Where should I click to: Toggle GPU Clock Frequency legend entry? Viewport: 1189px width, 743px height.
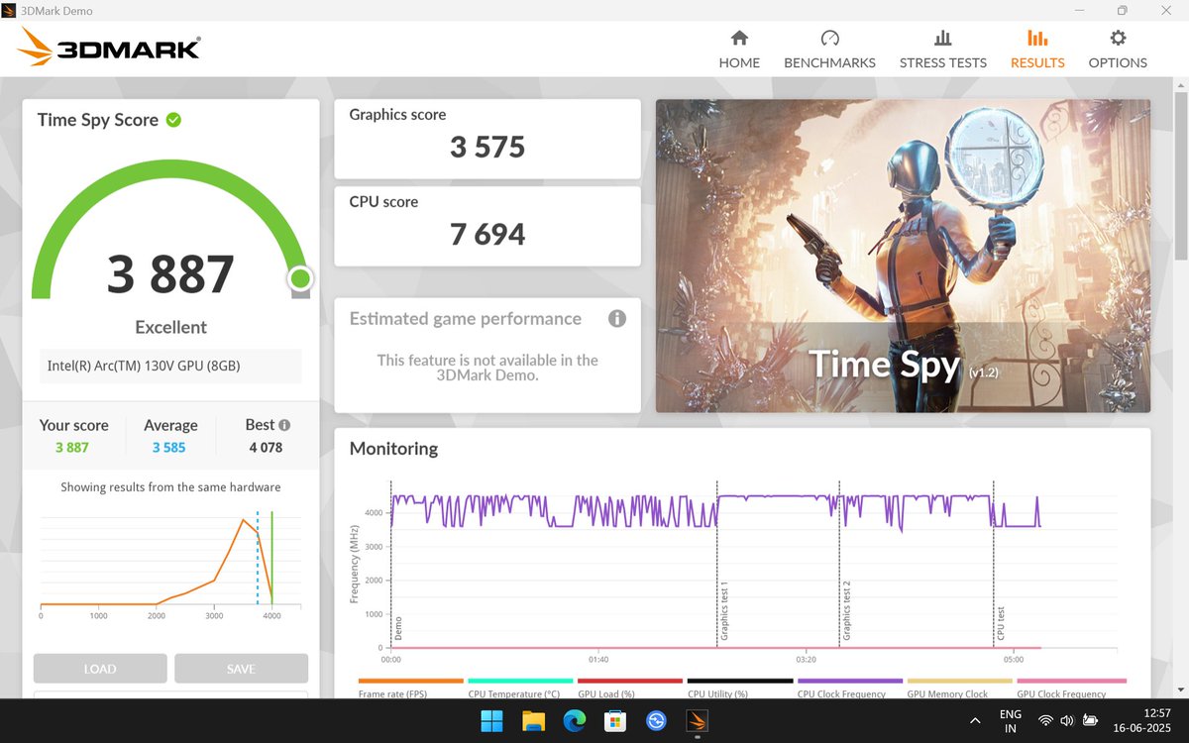(1070, 688)
